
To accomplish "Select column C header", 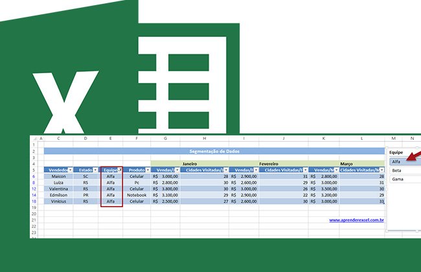I will pos(58,139).
